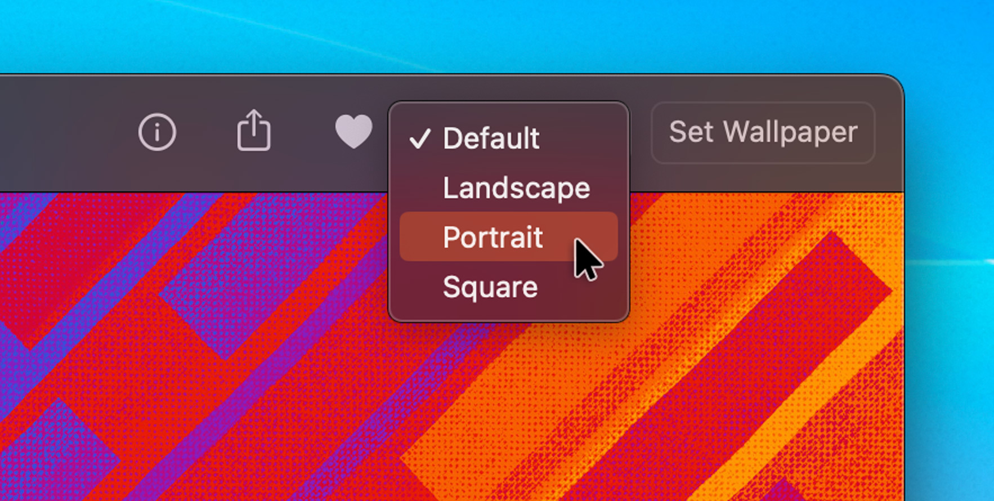Choose Landscape from the crop menu

tap(516, 188)
